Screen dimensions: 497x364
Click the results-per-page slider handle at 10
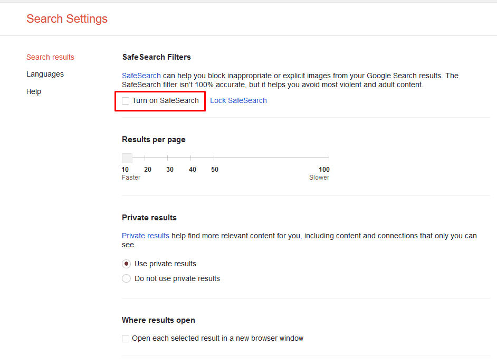tap(127, 157)
